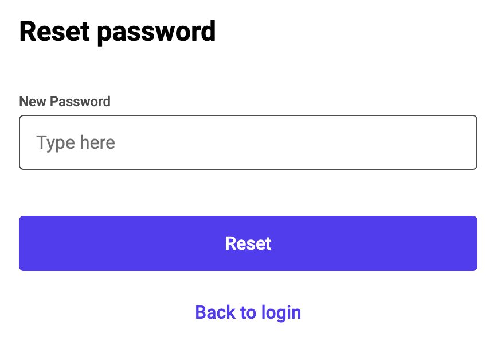The width and height of the screenshot is (501, 356).
Task: Hit Reset to confirm password change
Action: (x=248, y=243)
